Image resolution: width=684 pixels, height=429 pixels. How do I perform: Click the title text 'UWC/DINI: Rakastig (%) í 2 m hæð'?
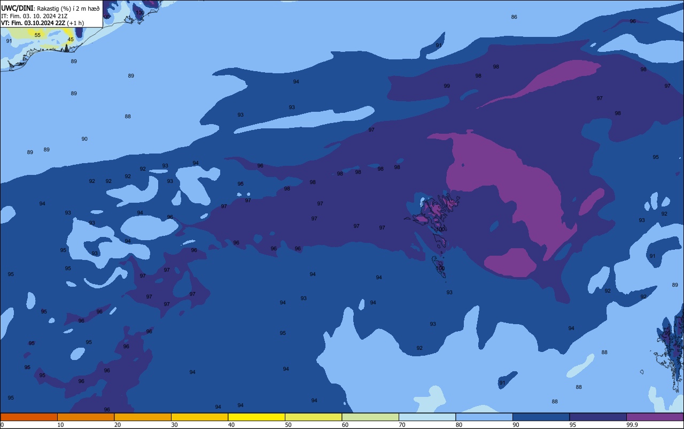click(x=50, y=8)
